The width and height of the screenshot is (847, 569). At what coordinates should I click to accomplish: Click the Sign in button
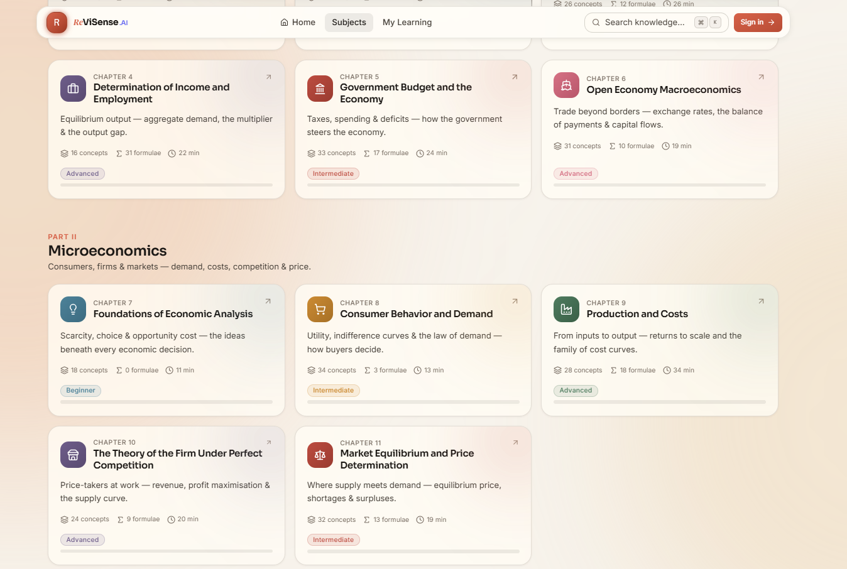click(x=758, y=23)
